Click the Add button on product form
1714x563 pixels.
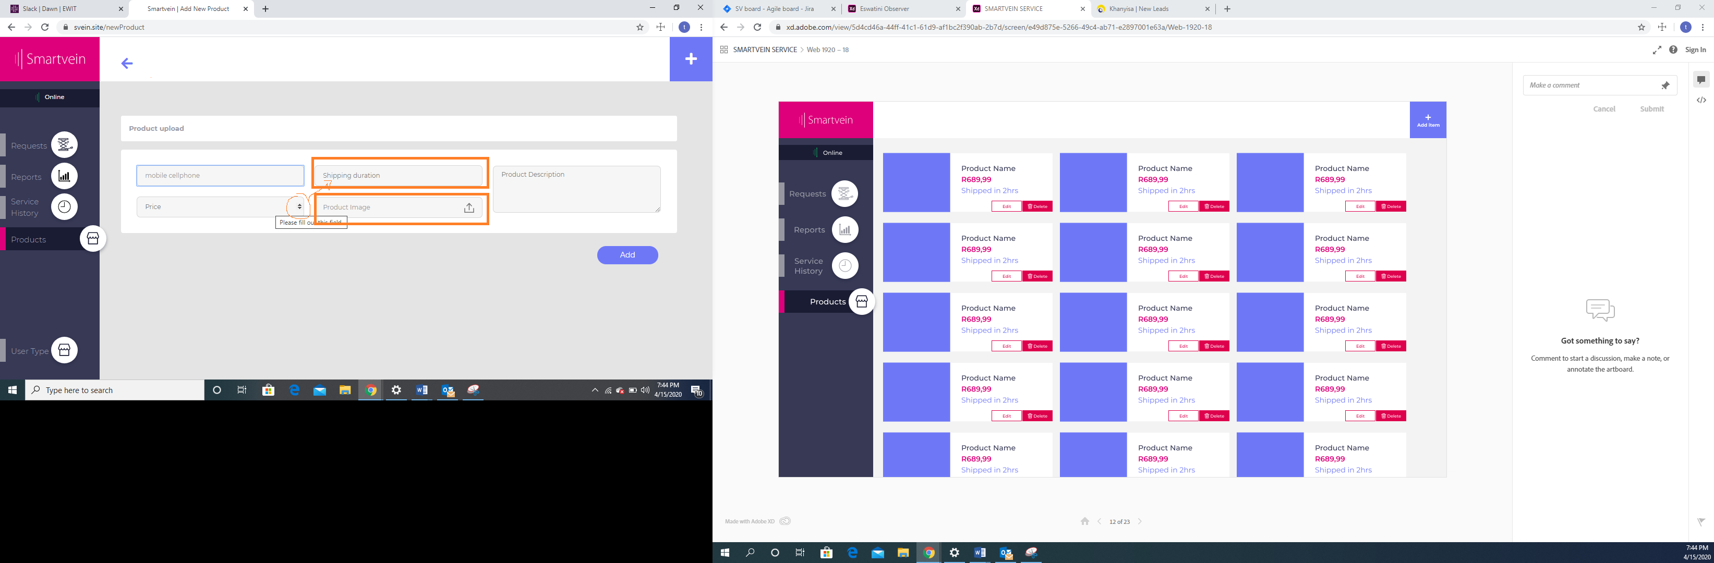[x=627, y=254]
